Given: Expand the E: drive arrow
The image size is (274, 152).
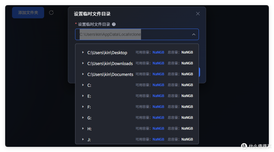Looking at the screenshot, I should (83, 96).
